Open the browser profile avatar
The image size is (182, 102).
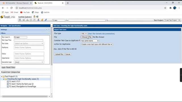(x=175, y=8)
